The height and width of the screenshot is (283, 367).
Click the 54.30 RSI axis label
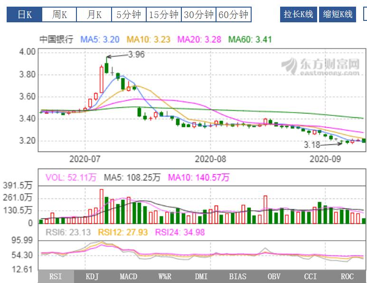tap(22, 255)
